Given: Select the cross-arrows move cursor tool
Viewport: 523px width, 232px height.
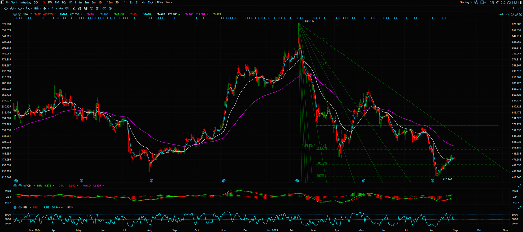Looking at the screenshot, I should pos(6,8).
